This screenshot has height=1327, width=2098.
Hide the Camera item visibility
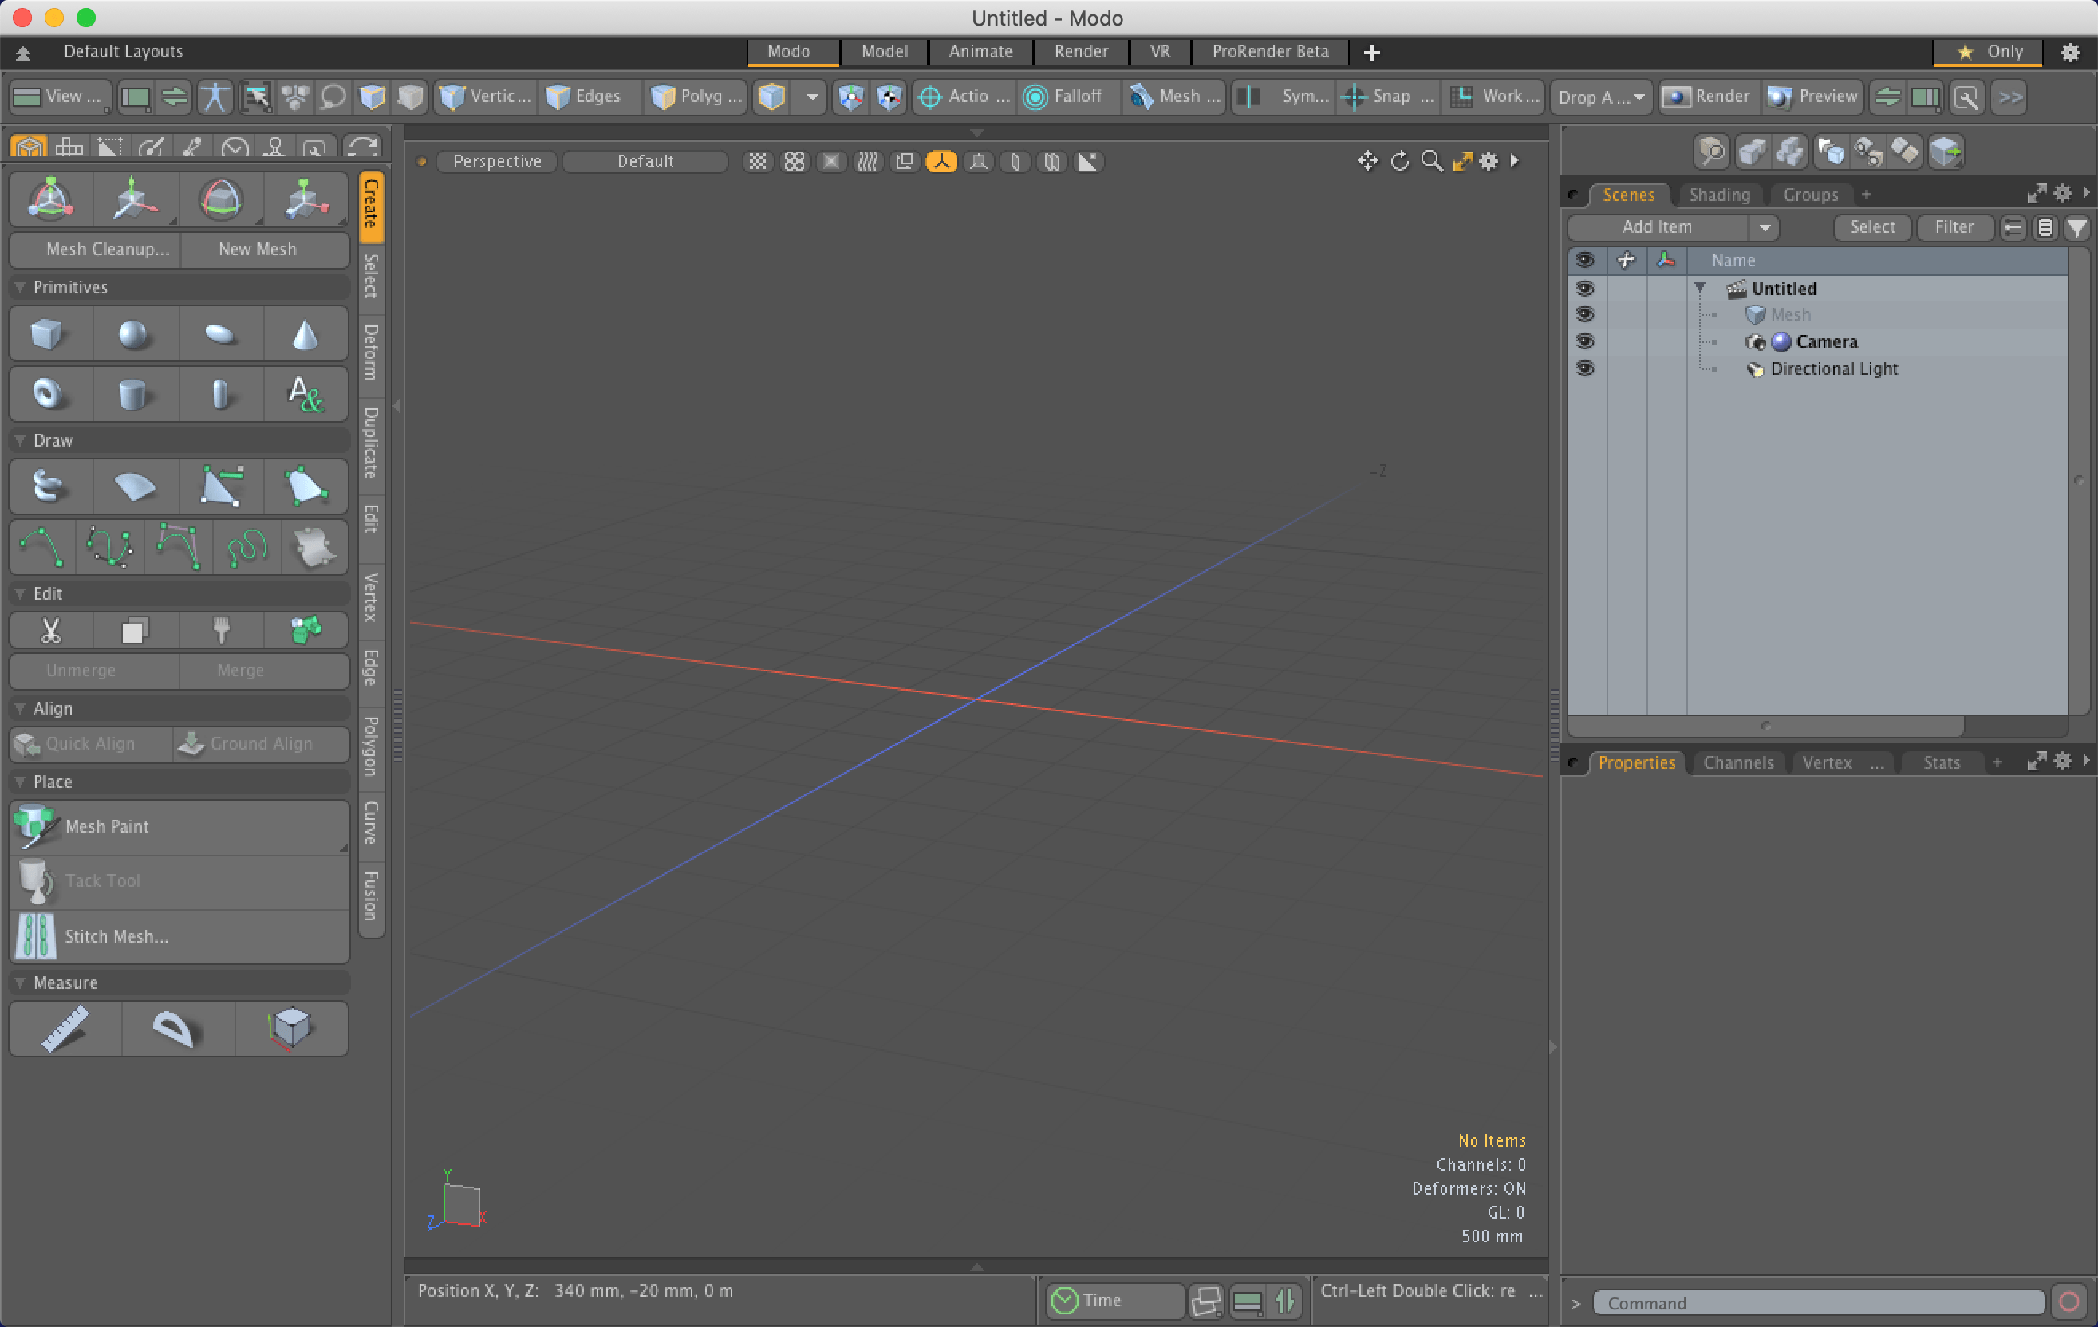pos(1585,341)
